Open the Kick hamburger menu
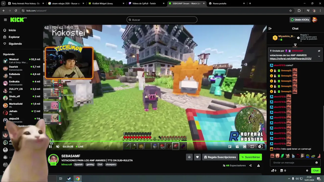Viewport: 324px width, 182px height. tap(5, 20)
